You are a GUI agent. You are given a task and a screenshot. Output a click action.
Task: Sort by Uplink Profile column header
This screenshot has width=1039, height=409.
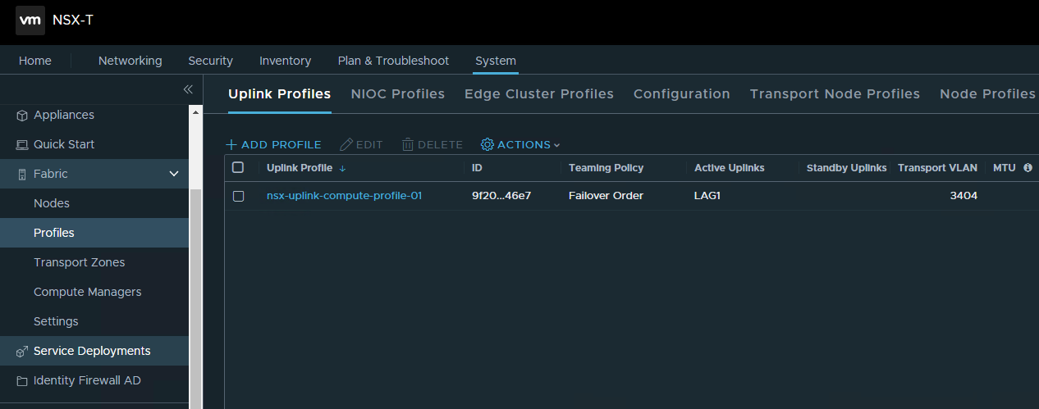300,168
